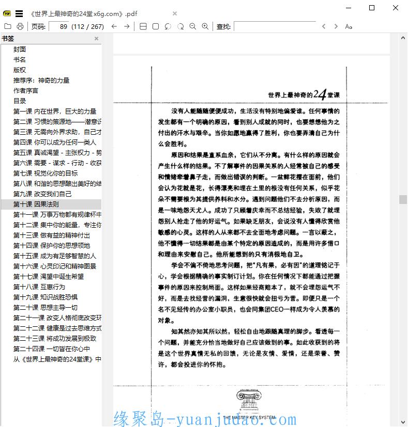408x427 pixels.
Task: Jump to 第二十一课 改变人格 bookmark
Action: tap(57, 318)
